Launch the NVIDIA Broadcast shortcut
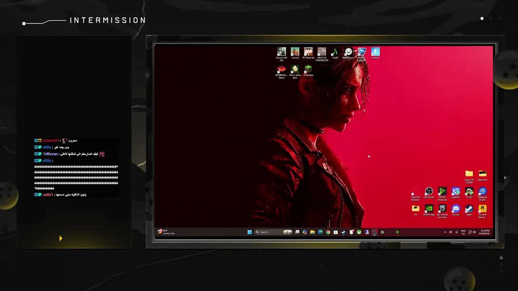Viewport: 518px width, 291px height. tap(442, 194)
